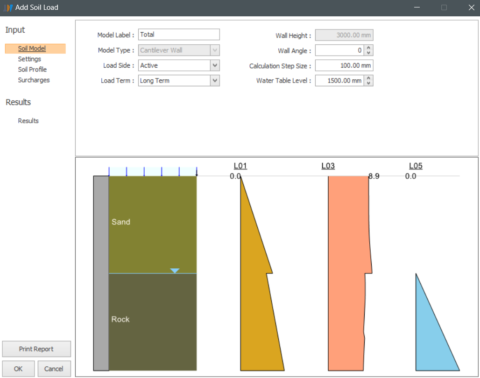Go to Soil Profile page
The width and height of the screenshot is (480, 378).
[x=32, y=70]
